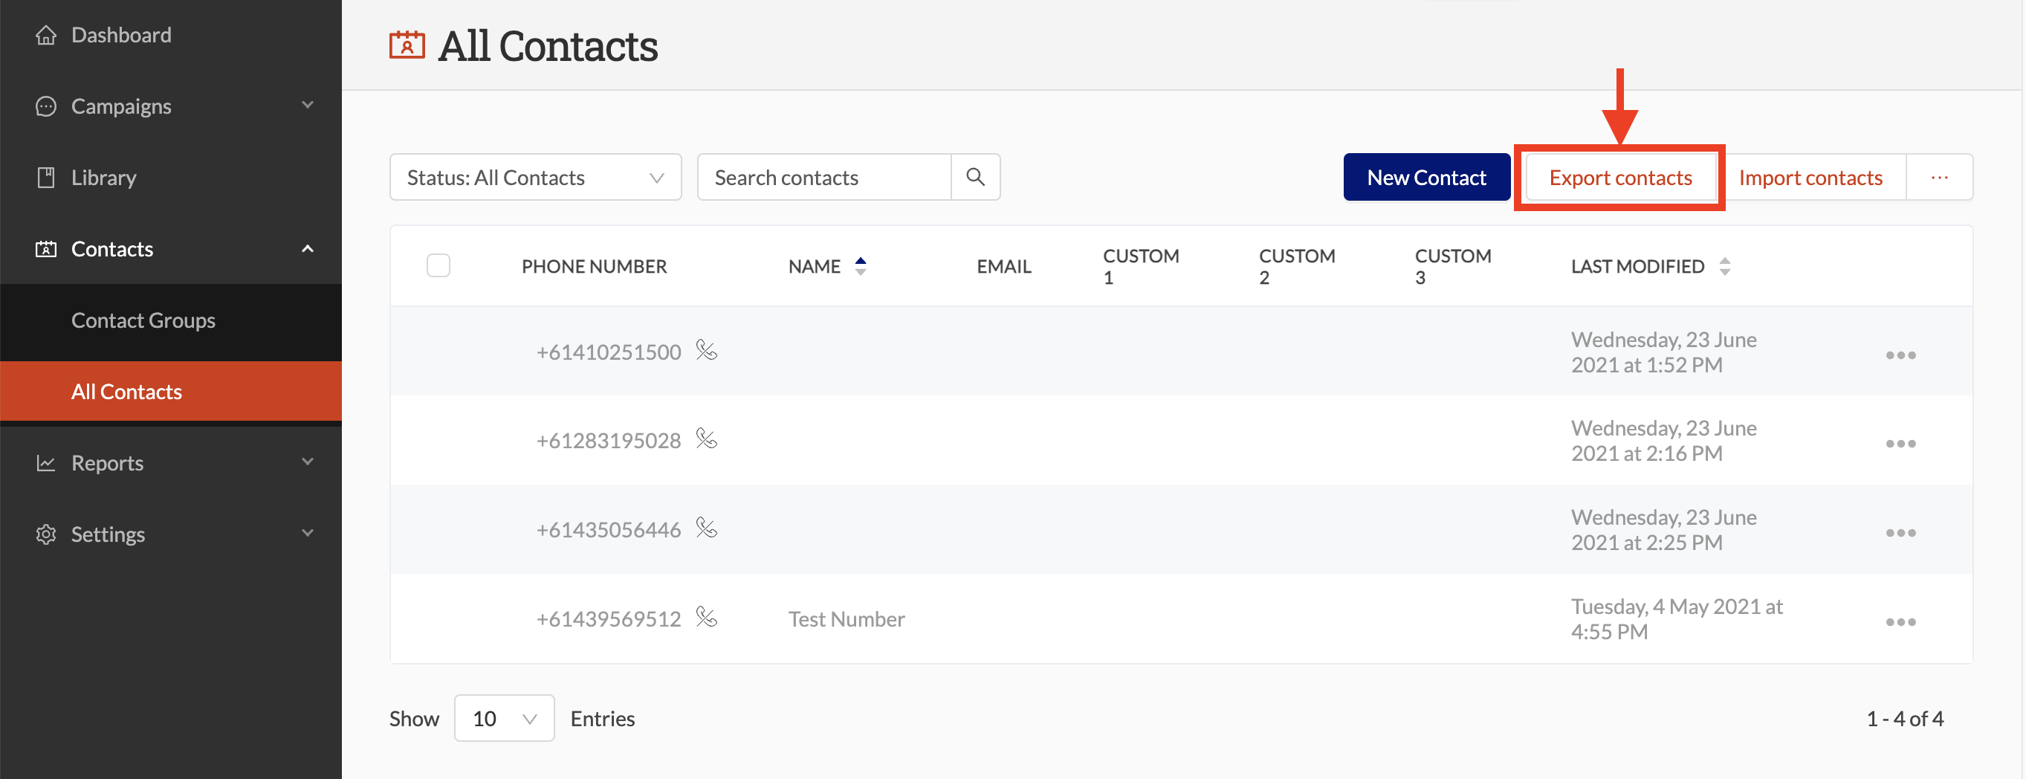The width and height of the screenshot is (2026, 779).
Task: Click the NAME column header label
Action: 814,266
